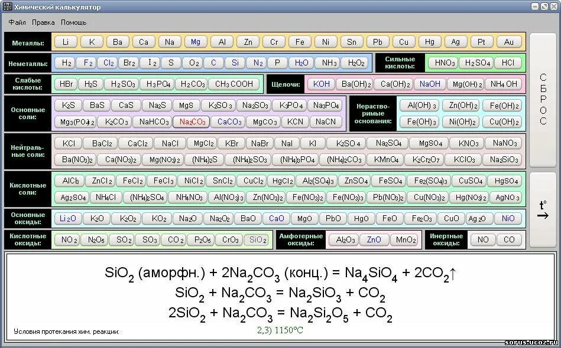Image resolution: width=561 pixels, height=348 pixels.
Task: Select the KOH alkali button
Action: [x=321, y=84]
